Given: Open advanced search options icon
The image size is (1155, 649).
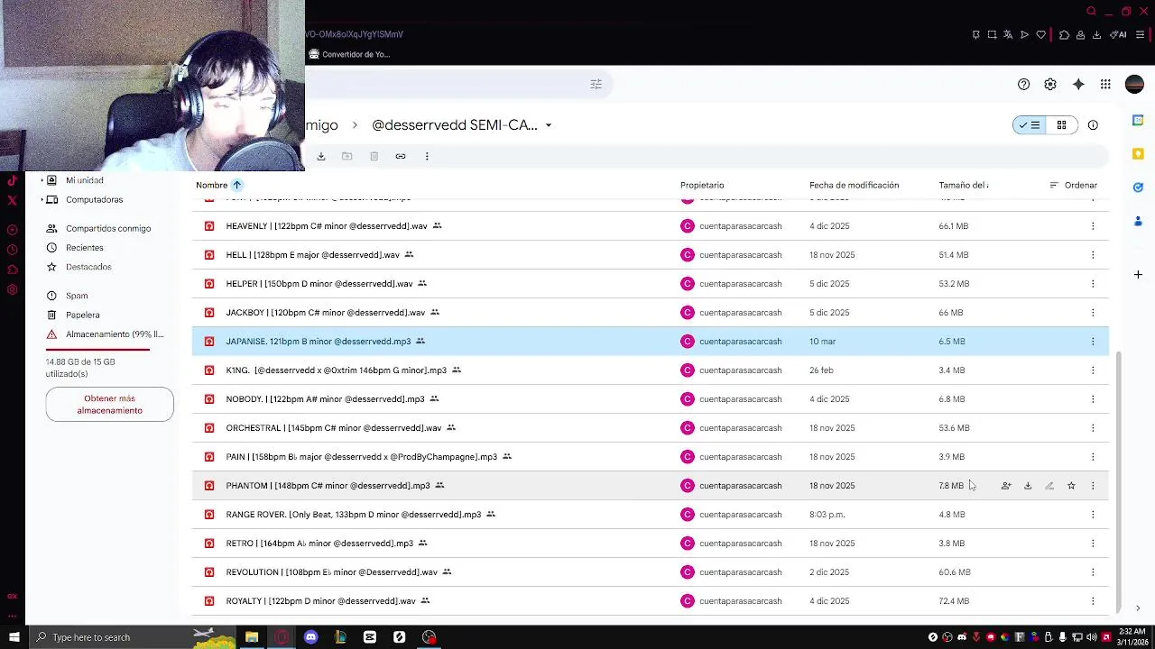Looking at the screenshot, I should [x=596, y=84].
